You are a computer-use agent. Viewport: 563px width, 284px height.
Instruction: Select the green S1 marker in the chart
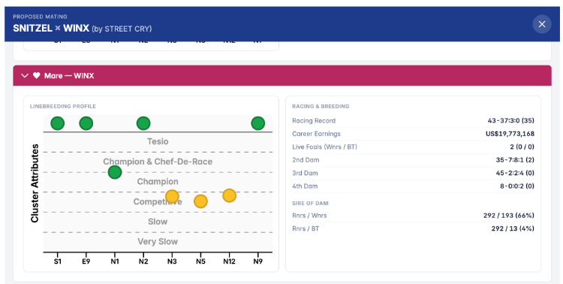click(58, 123)
